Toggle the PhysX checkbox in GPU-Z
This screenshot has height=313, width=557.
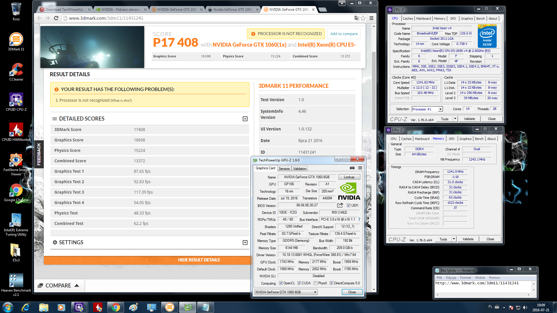click(x=315, y=283)
